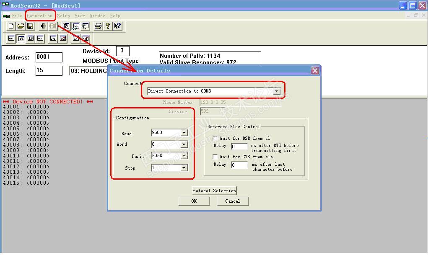Viewport: 428px width, 255px height.
Task: Click the grayed Disconnect plug icon
Action: 53,26
